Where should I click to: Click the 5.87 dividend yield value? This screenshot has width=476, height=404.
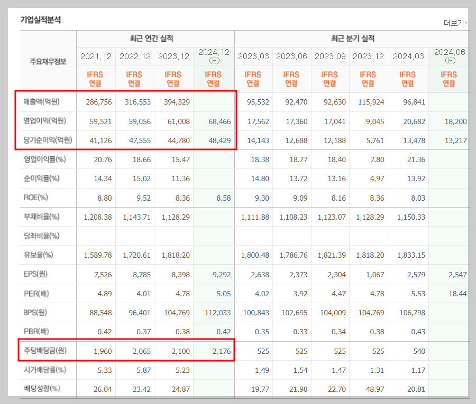[143, 370]
